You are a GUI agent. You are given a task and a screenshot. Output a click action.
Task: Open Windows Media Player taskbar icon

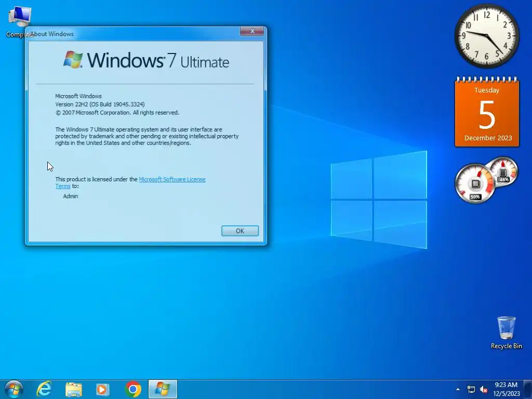(102, 390)
